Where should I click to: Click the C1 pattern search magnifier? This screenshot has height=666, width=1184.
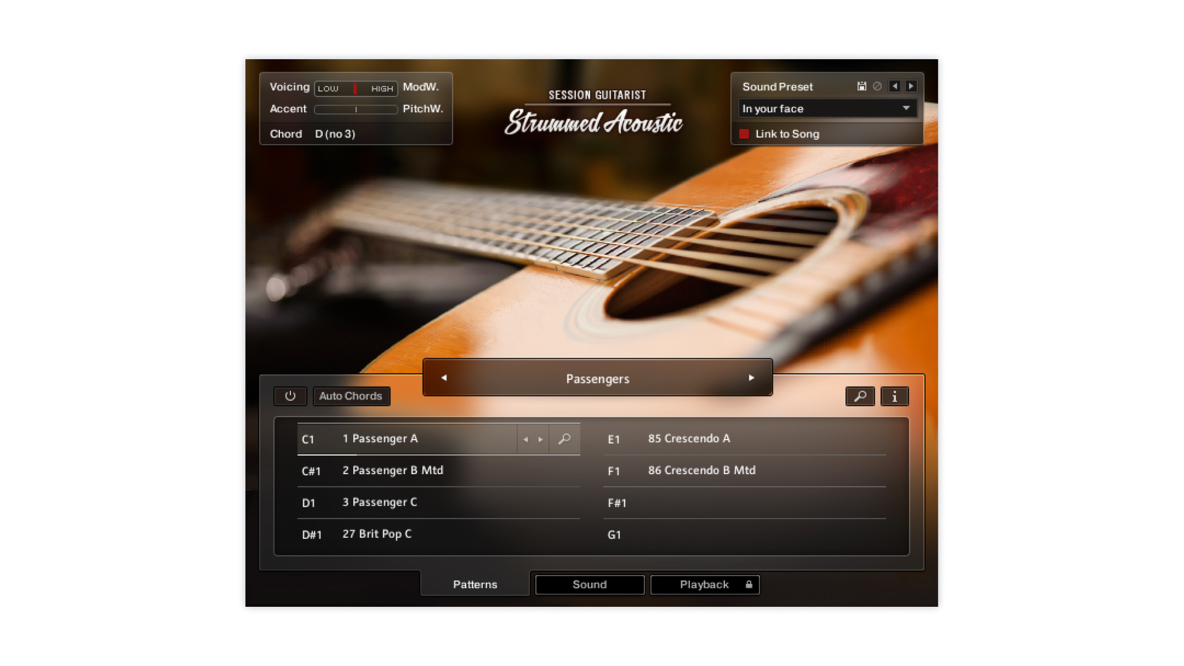pyautogui.click(x=564, y=439)
